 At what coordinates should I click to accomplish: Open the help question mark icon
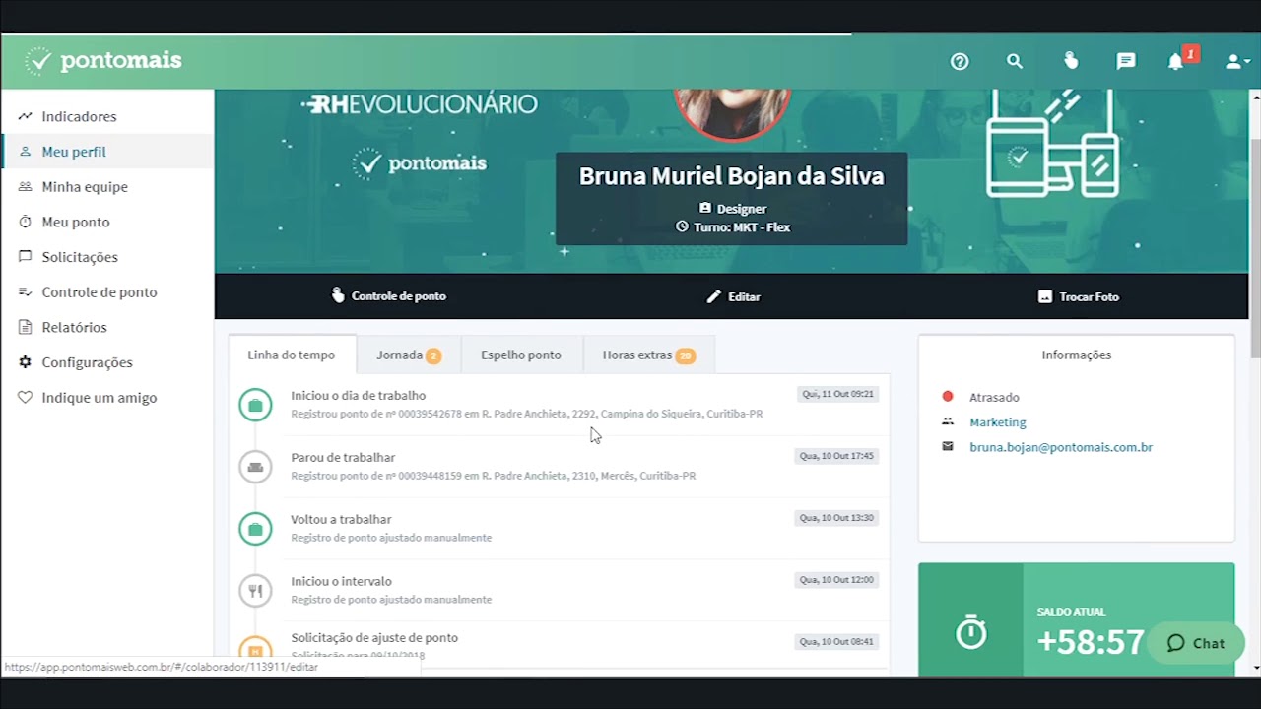coord(960,61)
